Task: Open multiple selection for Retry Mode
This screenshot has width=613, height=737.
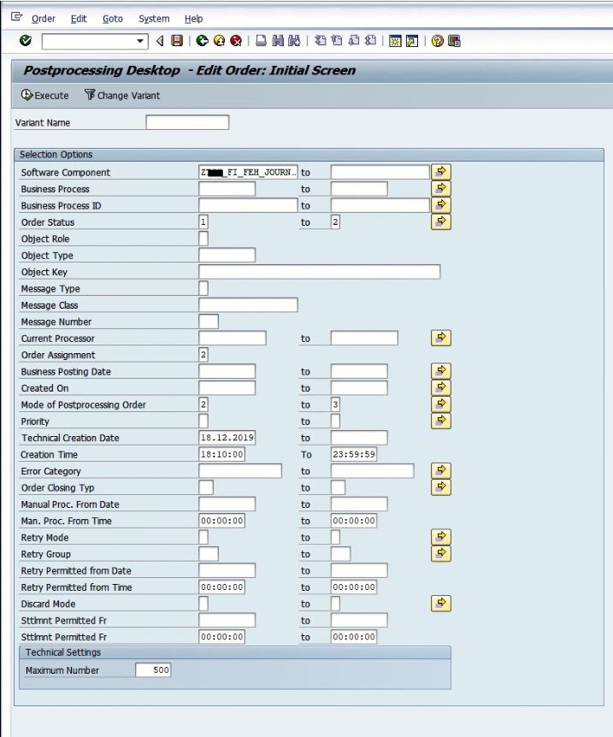Action: tap(441, 537)
